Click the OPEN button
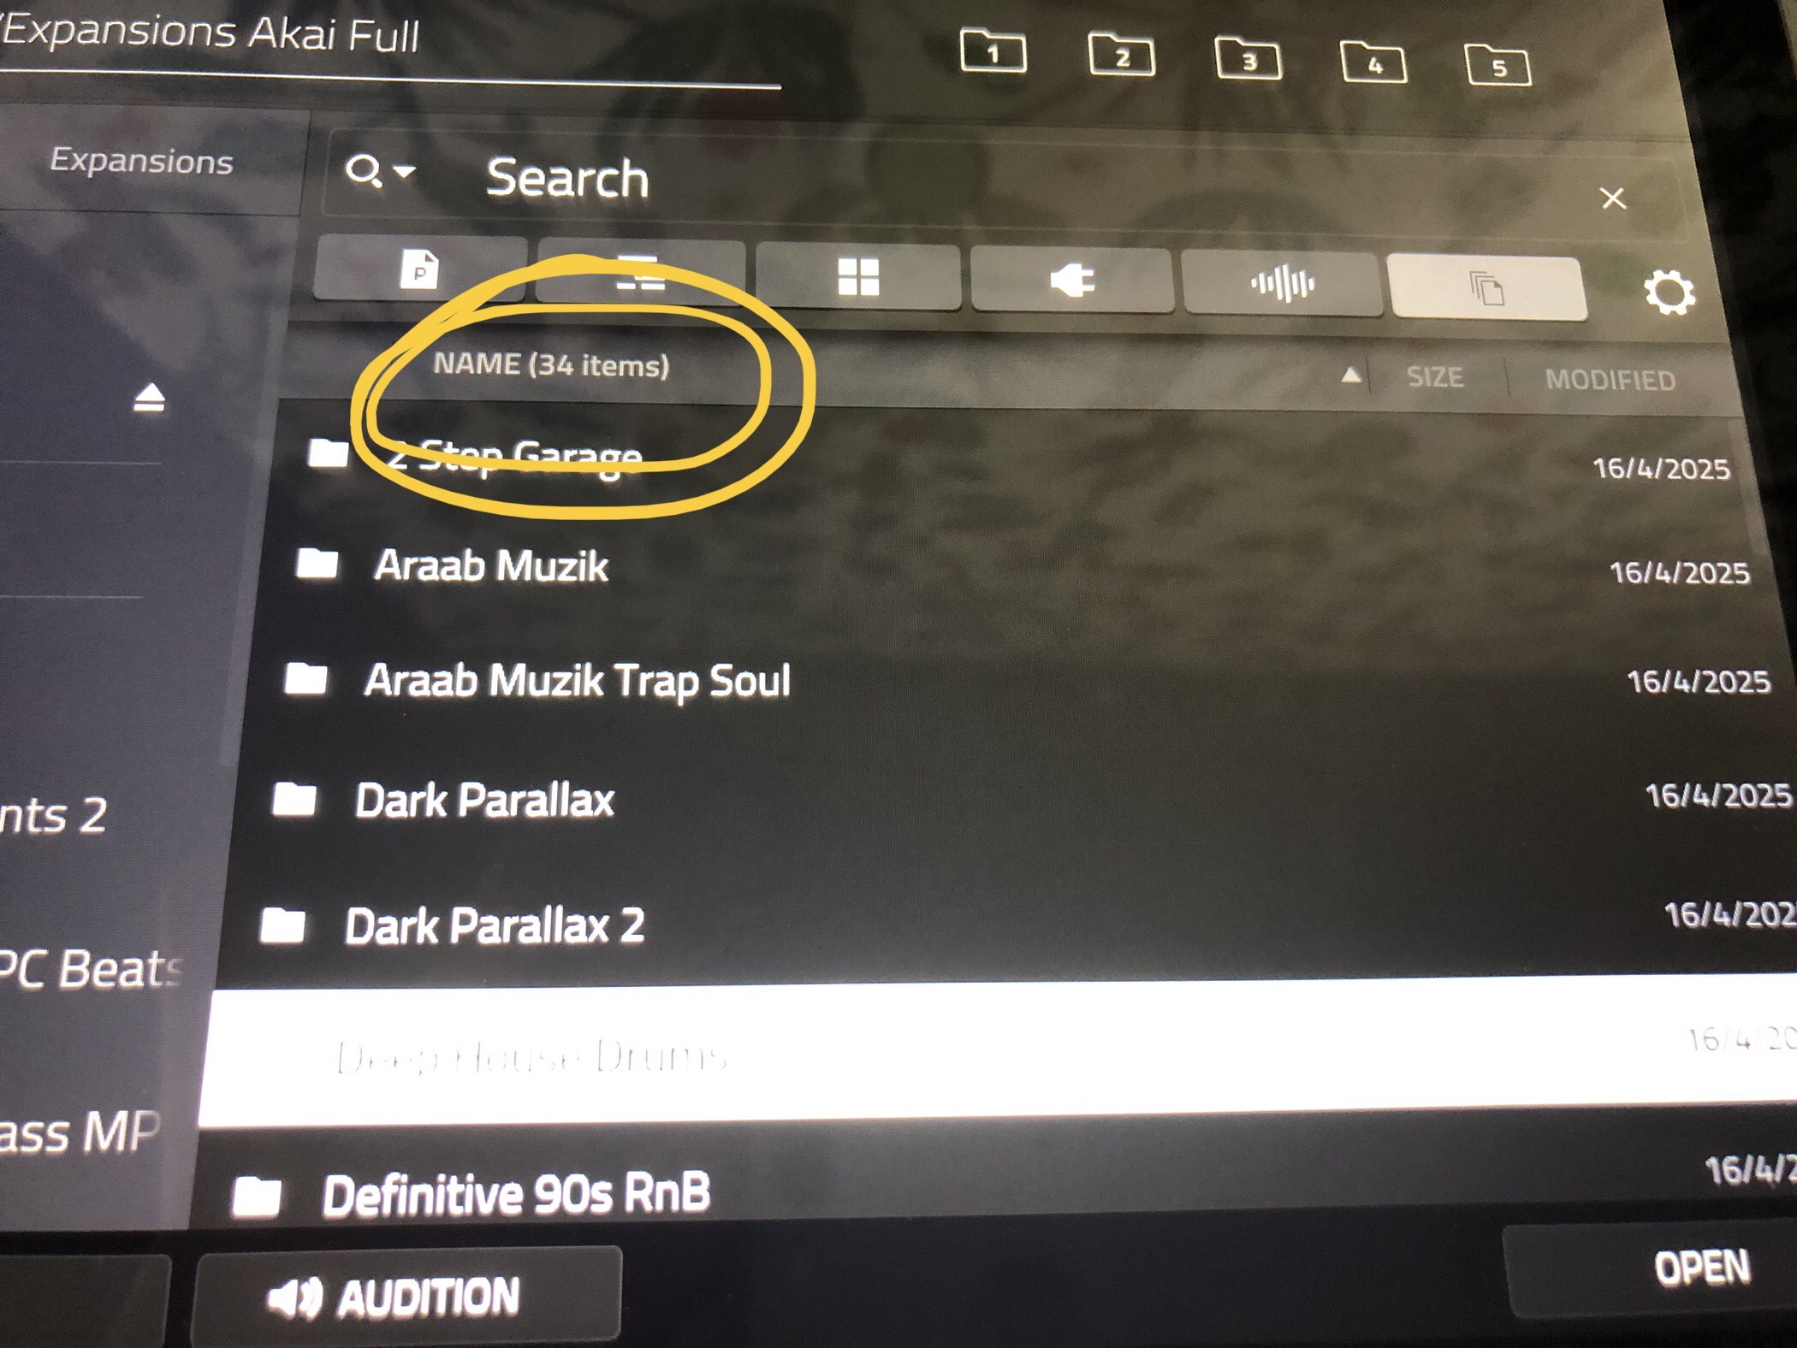This screenshot has height=1348, width=1797. click(1701, 1268)
